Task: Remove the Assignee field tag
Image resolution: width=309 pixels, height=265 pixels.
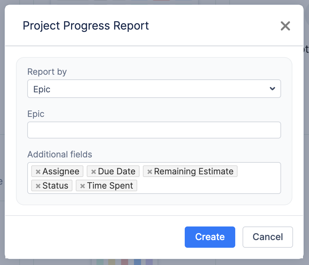Action: click(38, 172)
